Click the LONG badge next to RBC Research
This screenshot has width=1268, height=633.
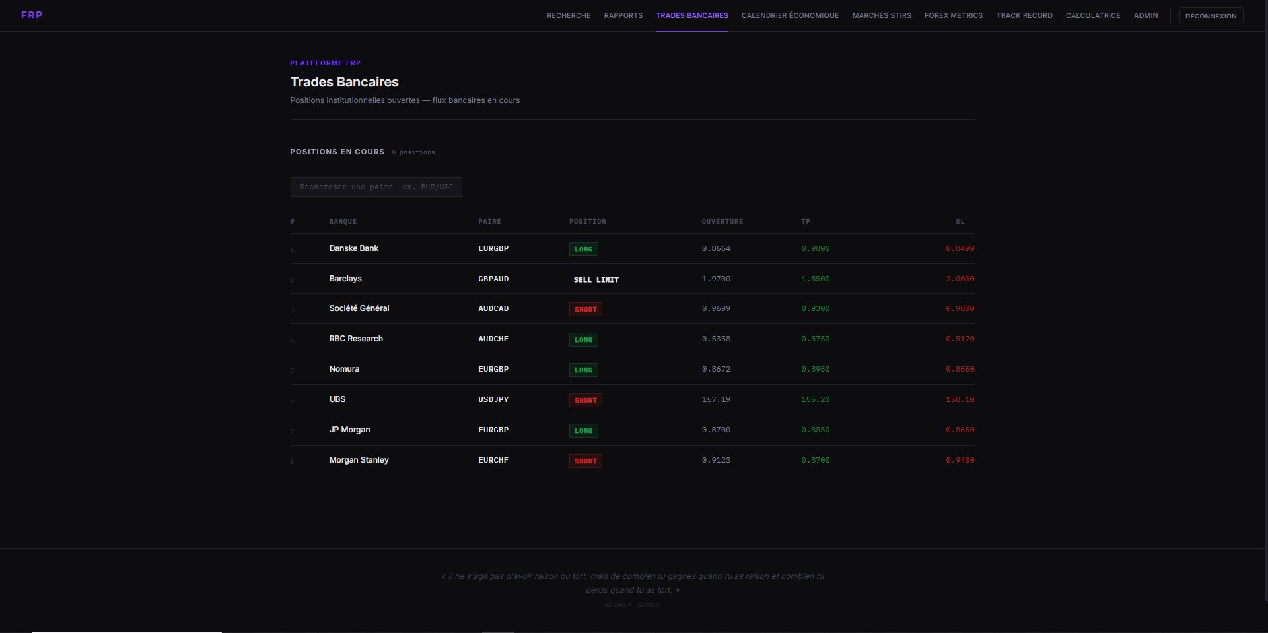[x=584, y=339]
